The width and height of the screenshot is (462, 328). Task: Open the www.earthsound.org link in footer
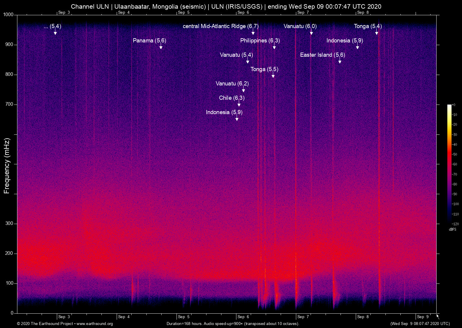(x=95, y=324)
